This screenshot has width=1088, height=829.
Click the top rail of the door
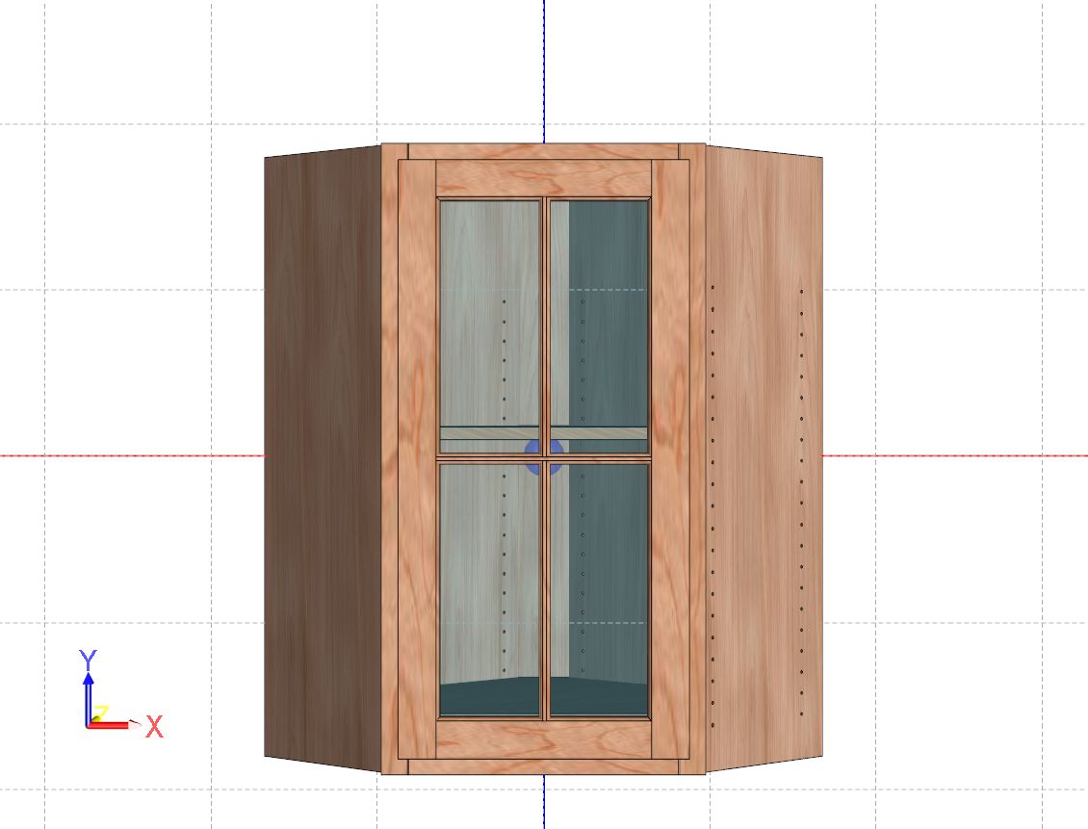(x=544, y=178)
